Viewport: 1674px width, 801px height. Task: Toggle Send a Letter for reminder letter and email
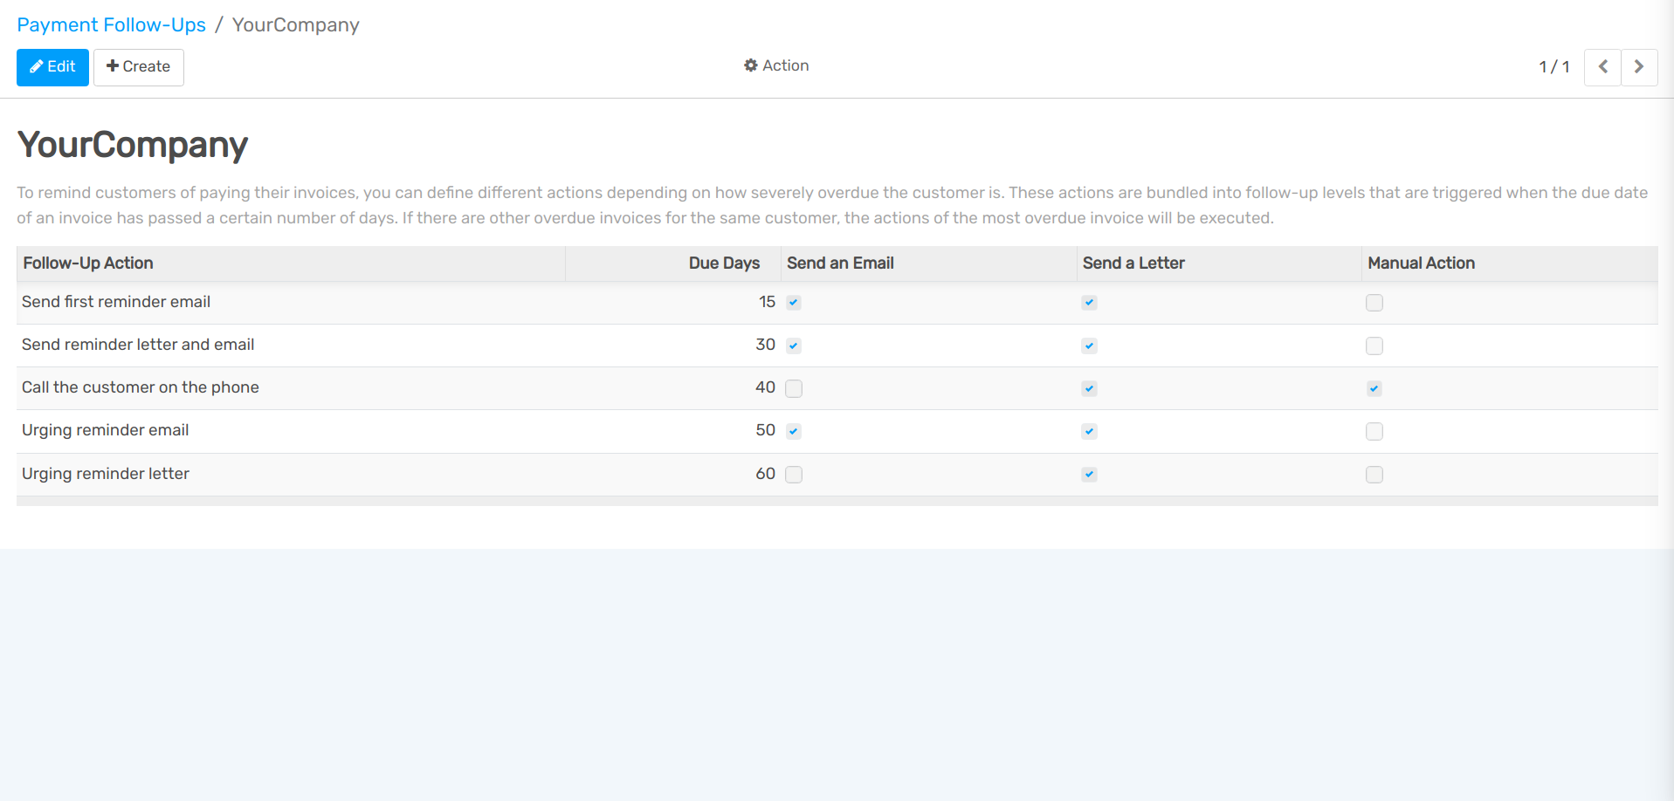[x=1089, y=346]
